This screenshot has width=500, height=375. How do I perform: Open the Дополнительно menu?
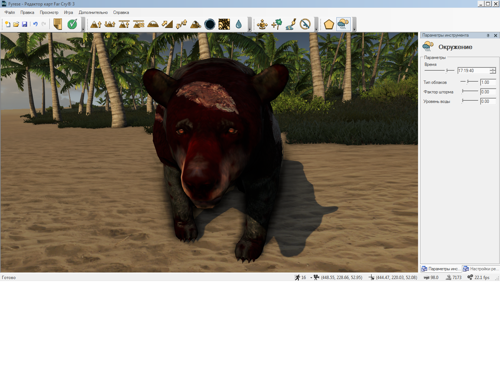[x=93, y=12]
